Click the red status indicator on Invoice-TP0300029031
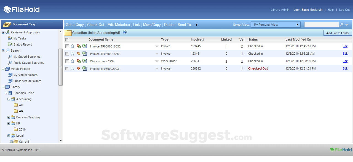This screenshot has width=353, height=162. (x=79, y=68)
